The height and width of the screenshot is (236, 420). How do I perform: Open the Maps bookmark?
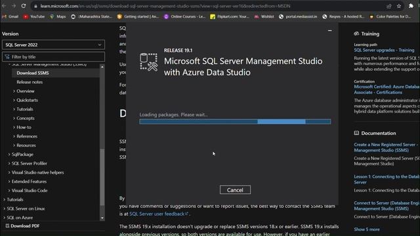coord(58,16)
